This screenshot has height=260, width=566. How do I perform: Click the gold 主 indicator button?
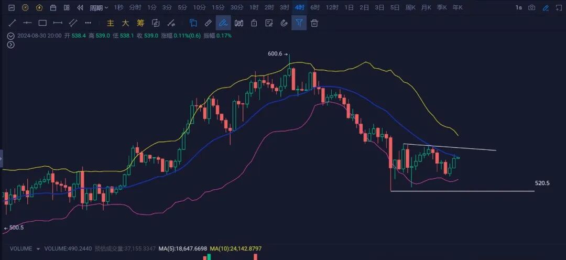tap(111, 23)
